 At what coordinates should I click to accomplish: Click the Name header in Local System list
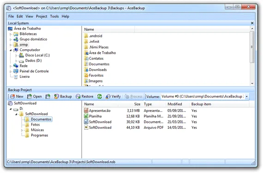[109, 29]
